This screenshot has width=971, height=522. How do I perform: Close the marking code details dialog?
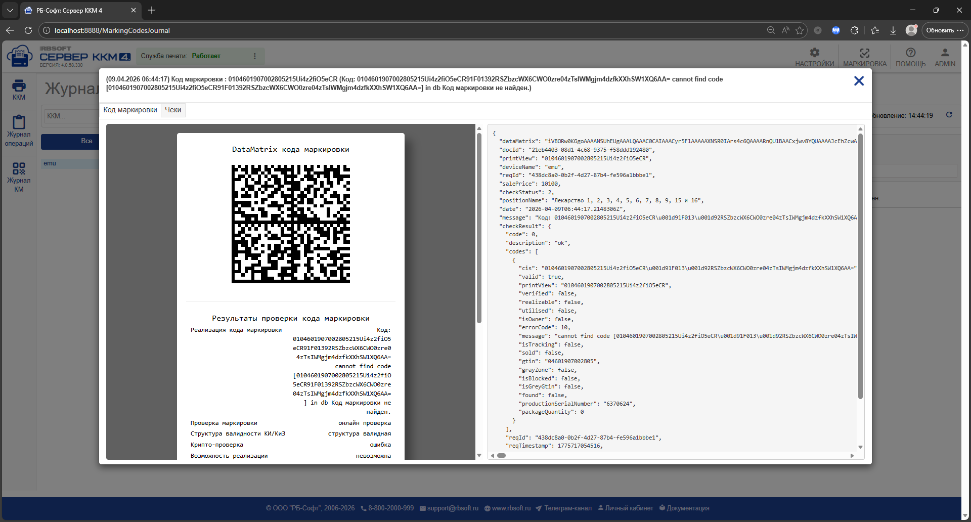pos(859,81)
